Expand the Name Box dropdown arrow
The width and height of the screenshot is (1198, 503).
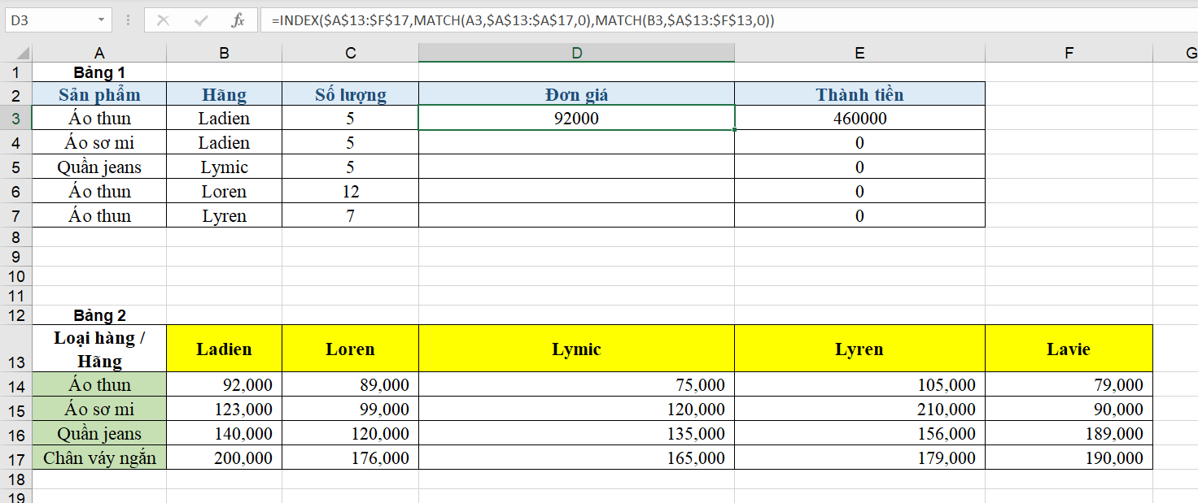[101, 20]
